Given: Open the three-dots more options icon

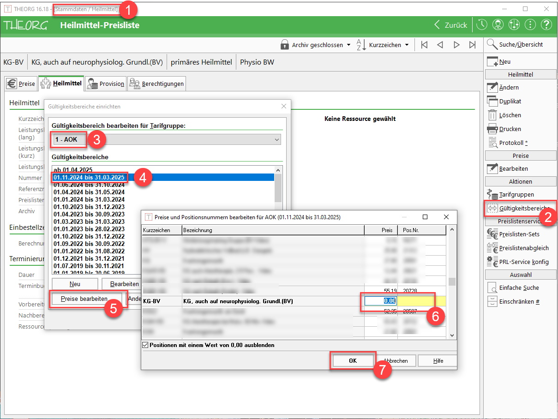Looking at the screenshot, I should tap(530, 25).
